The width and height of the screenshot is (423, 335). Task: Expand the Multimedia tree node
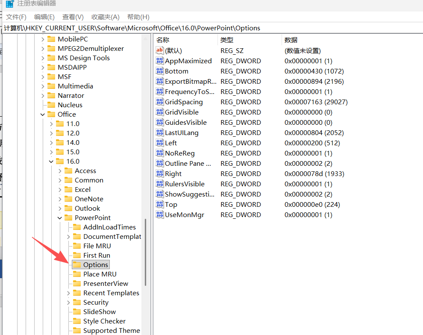(43, 86)
